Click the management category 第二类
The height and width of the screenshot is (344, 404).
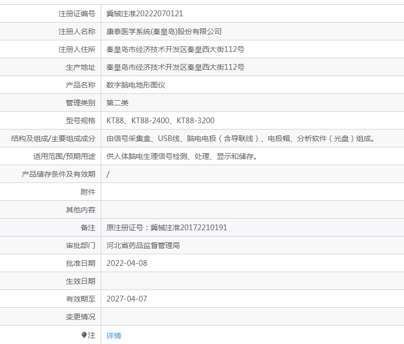[x=117, y=103]
